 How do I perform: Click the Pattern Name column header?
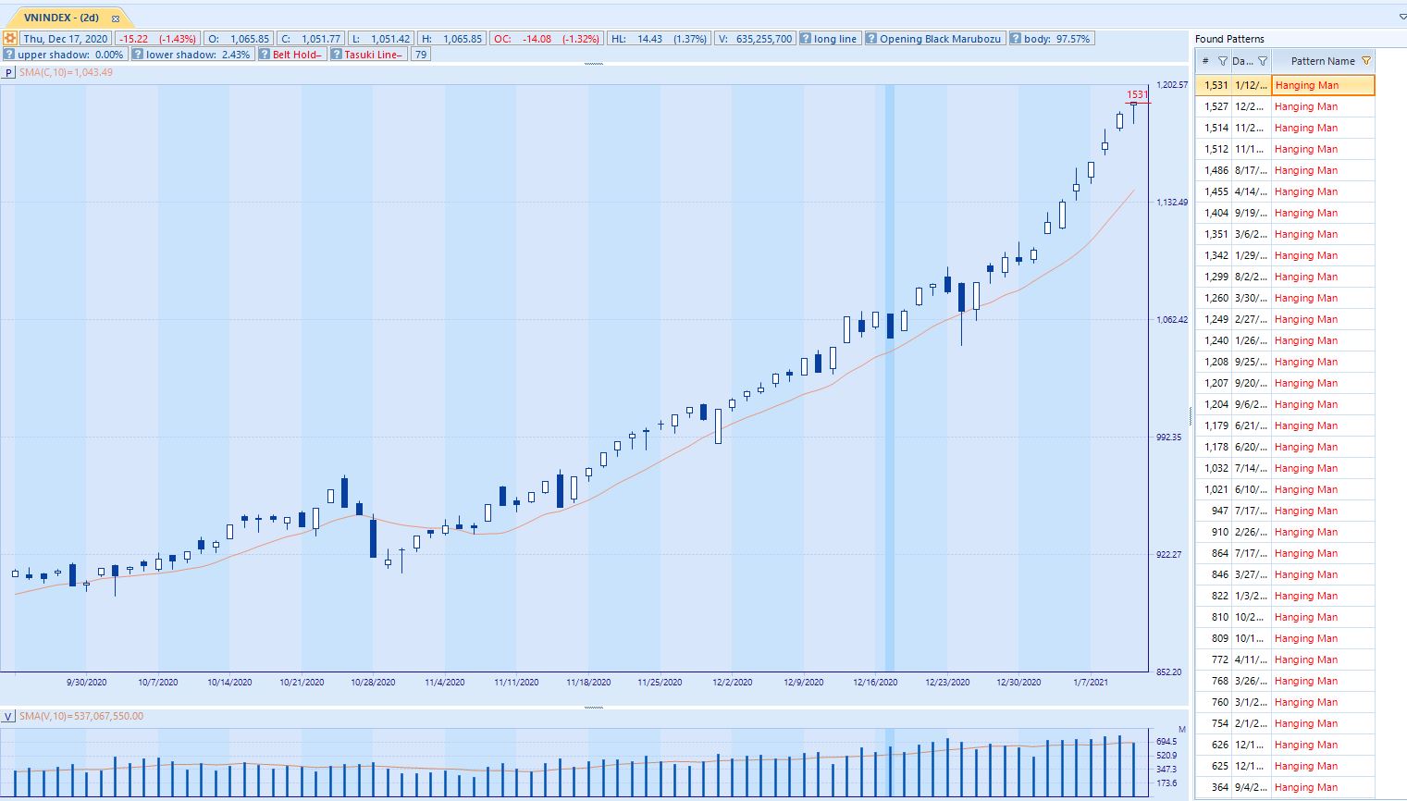(1321, 61)
